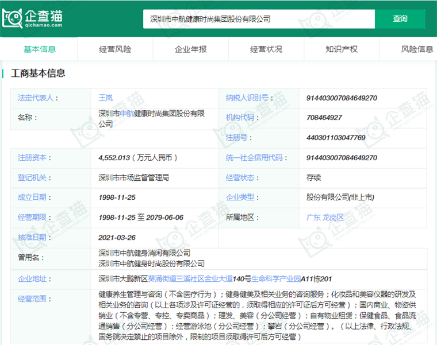
Task: Click the 统一社会信用代码 label link
Action: point(254,158)
